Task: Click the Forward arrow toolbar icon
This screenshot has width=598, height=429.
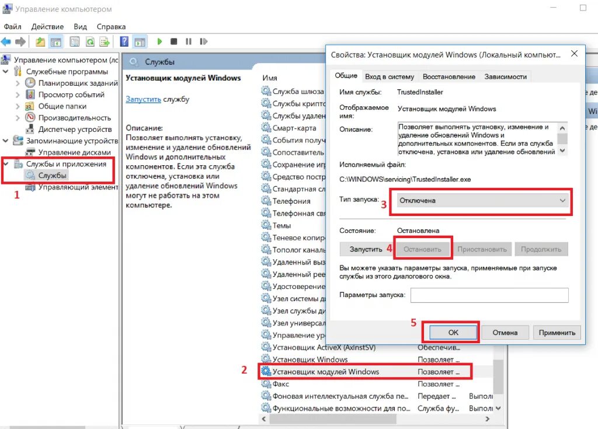Action: tap(20, 41)
